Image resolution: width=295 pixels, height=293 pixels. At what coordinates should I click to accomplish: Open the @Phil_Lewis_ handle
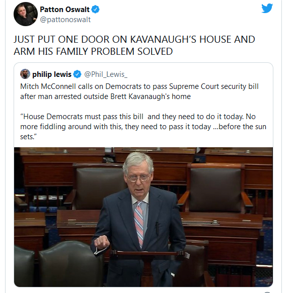(x=106, y=74)
